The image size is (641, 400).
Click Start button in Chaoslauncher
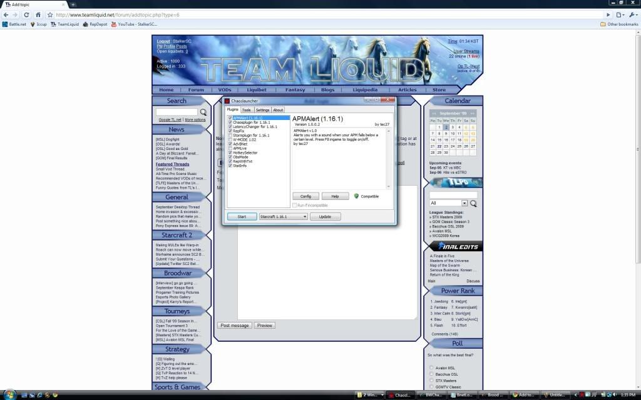[242, 217]
